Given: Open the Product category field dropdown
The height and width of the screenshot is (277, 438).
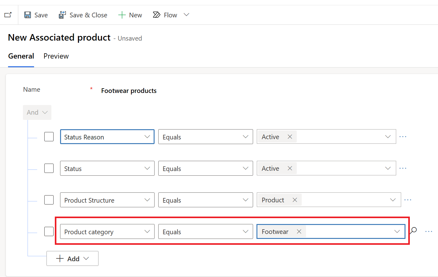Looking at the screenshot, I should (107, 231).
